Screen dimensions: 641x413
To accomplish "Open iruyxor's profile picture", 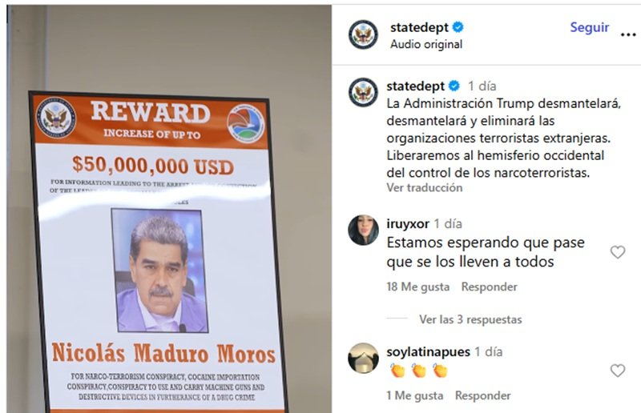I will pos(363,230).
